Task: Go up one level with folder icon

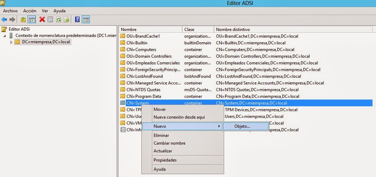Action: pyautogui.click(x=23, y=19)
